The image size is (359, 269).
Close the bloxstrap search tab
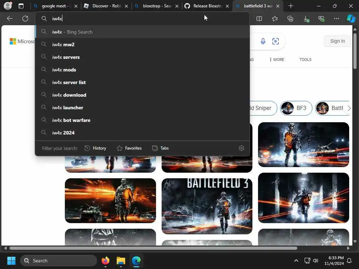point(177,6)
